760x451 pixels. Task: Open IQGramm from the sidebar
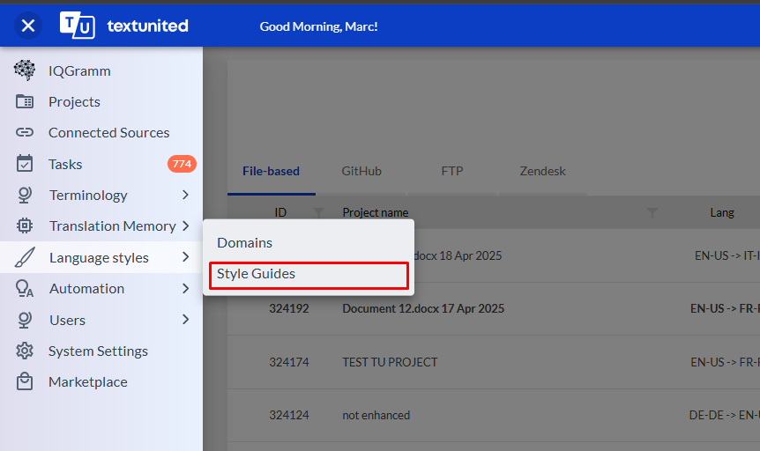click(x=79, y=70)
